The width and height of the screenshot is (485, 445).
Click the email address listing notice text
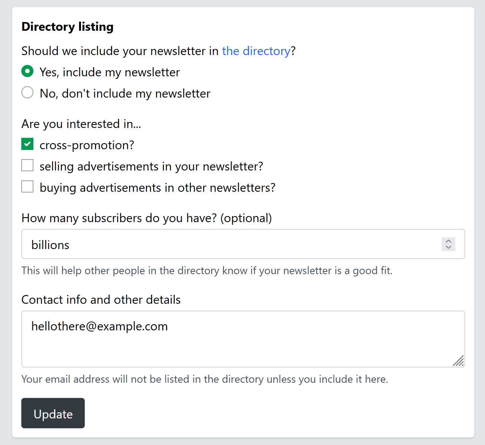[x=205, y=379]
